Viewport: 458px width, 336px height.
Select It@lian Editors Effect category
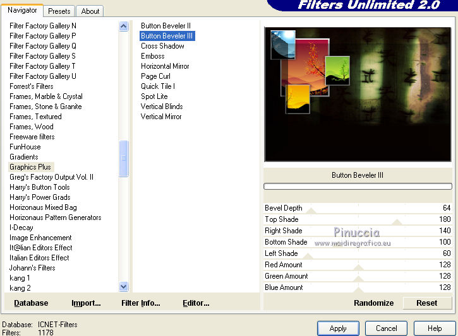[40, 248]
